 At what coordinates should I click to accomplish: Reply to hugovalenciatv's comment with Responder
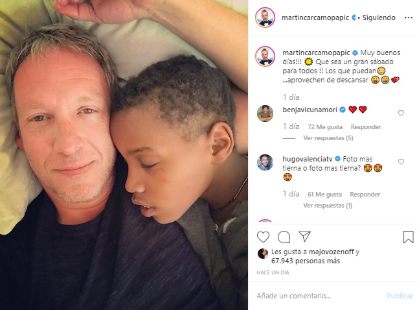point(365,195)
